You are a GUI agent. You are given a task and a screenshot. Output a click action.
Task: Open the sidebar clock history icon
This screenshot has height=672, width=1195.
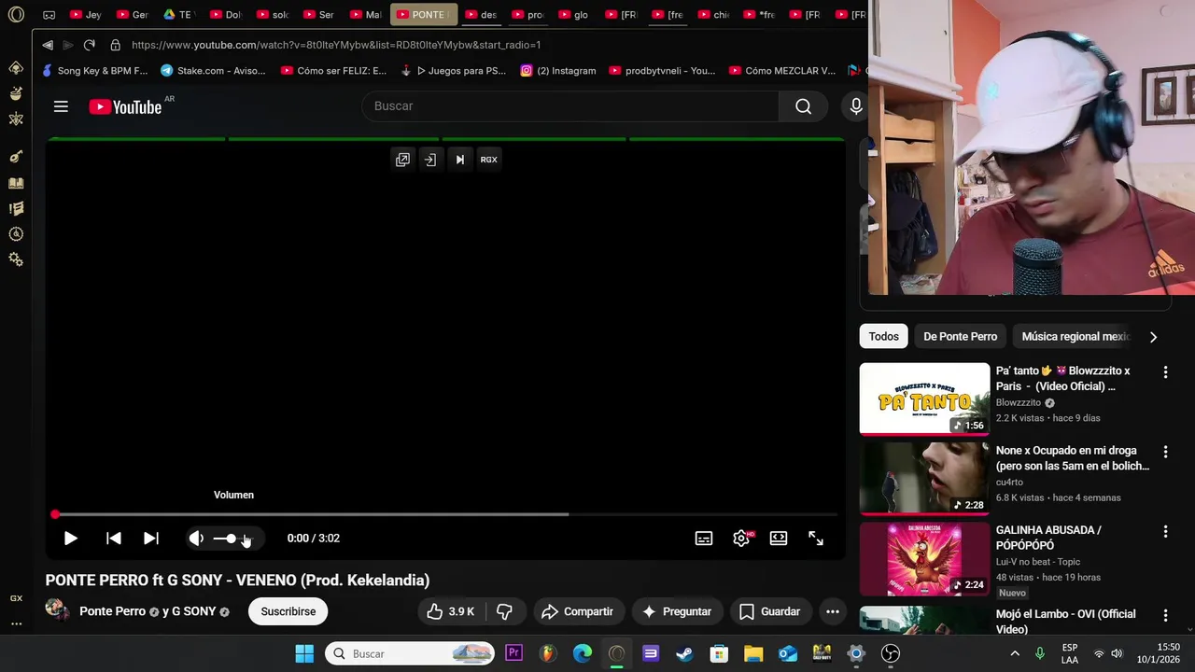tap(16, 234)
